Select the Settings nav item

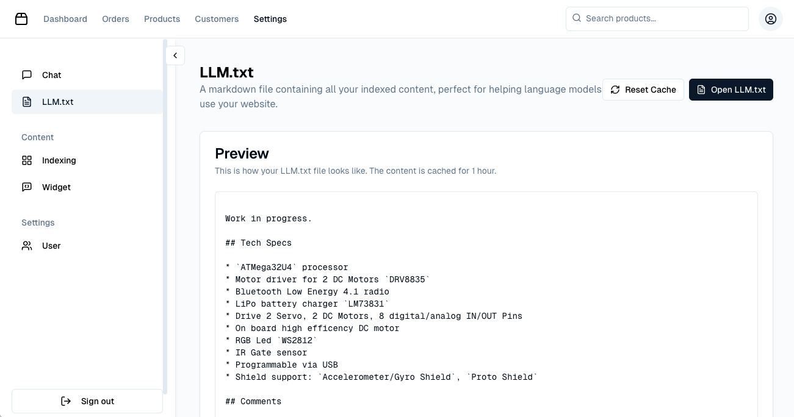(270, 19)
